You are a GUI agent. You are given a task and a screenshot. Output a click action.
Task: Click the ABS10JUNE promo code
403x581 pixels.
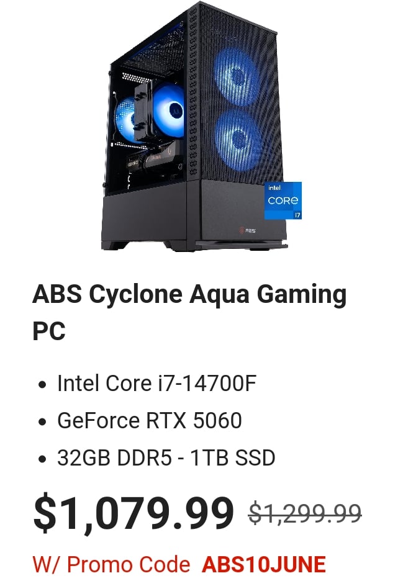pyautogui.click(x=264, y=564)
